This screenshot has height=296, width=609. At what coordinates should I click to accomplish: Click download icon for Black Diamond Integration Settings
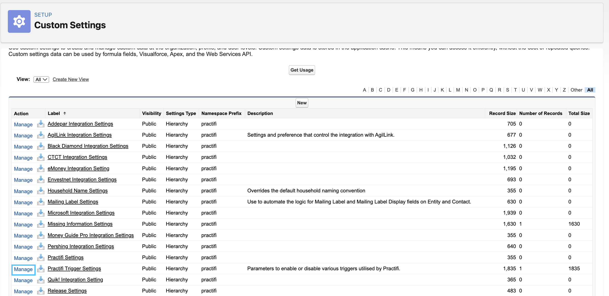point(41,146)
